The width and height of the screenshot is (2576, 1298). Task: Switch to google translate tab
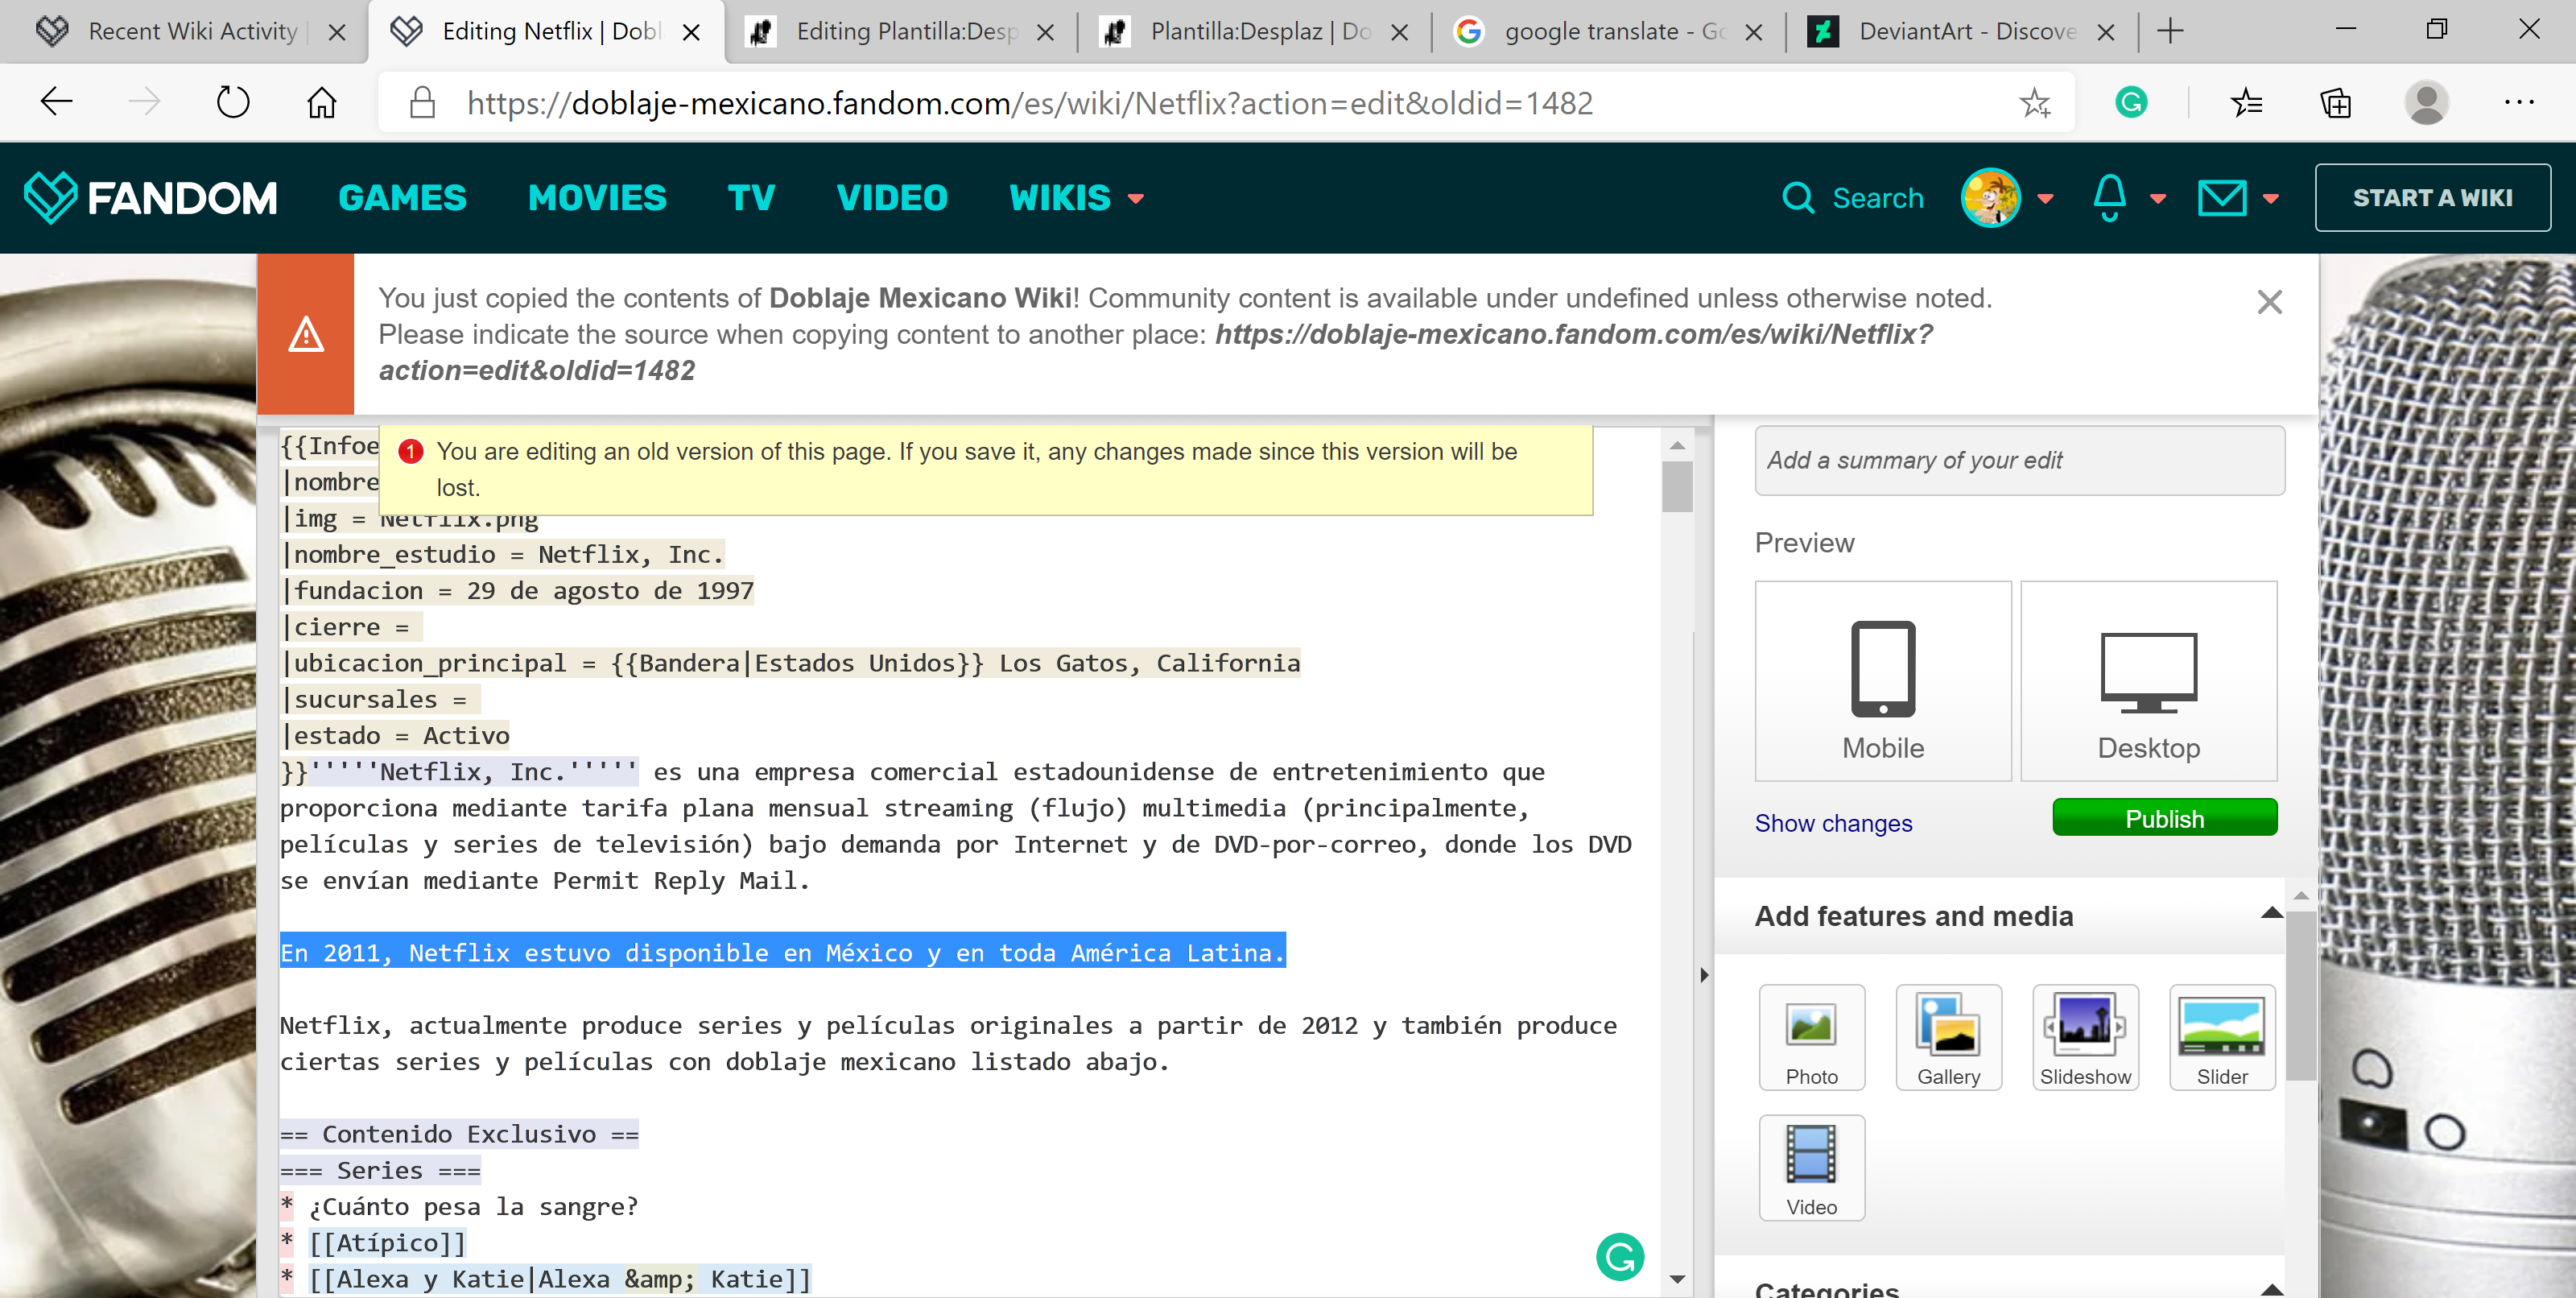[1608, 31]
